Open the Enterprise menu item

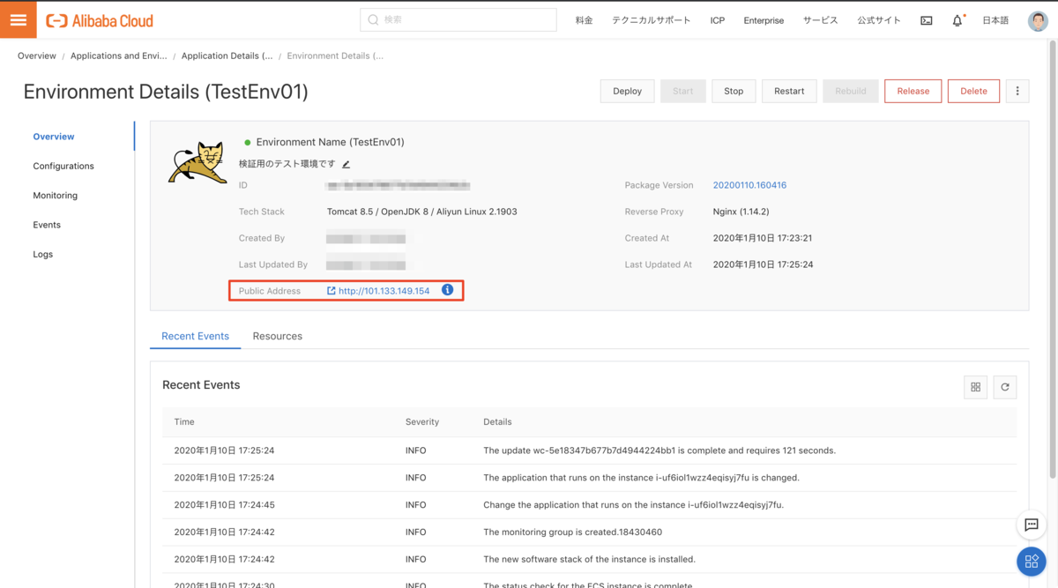coord(764,20)
